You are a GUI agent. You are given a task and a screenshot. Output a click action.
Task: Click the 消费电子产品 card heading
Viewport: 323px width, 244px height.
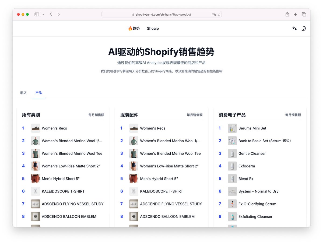(x=232, y=115)
